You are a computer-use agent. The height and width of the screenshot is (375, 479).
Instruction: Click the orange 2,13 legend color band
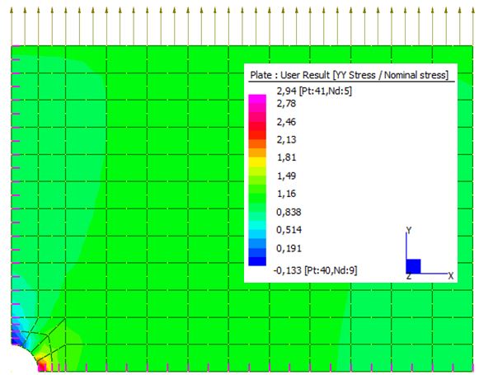click(257, 144)
